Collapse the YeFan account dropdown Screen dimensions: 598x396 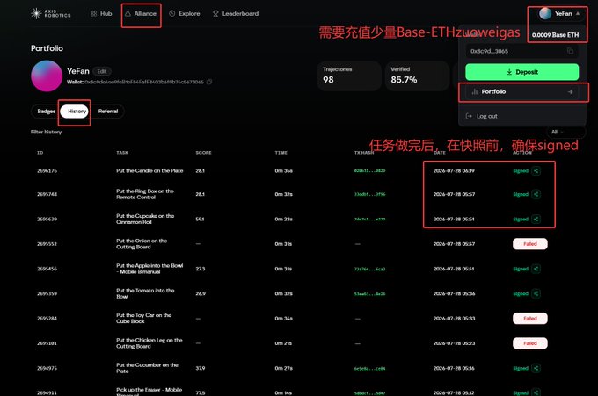click(x=578, y=14)
